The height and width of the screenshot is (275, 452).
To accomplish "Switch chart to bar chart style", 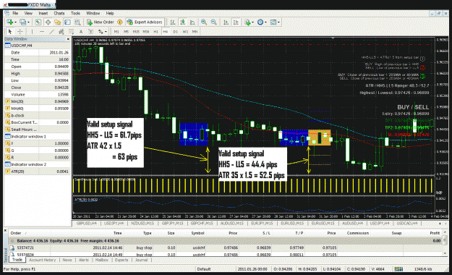I will tap(173, 22).
